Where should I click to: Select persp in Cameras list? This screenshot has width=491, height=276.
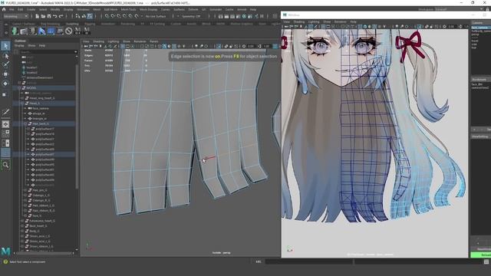[476, 34]
